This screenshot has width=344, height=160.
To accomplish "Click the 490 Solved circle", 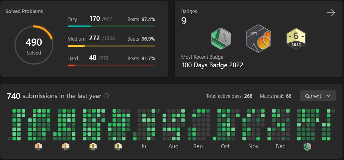I will click(x=34, y=45).
